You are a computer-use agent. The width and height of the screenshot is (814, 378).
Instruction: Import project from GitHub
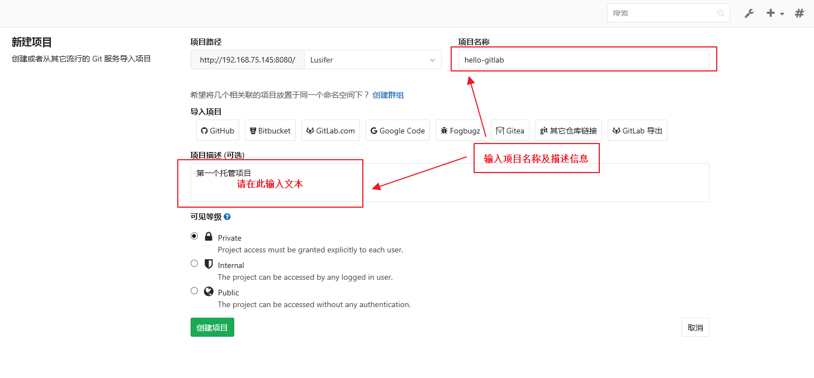click(217, 131)
